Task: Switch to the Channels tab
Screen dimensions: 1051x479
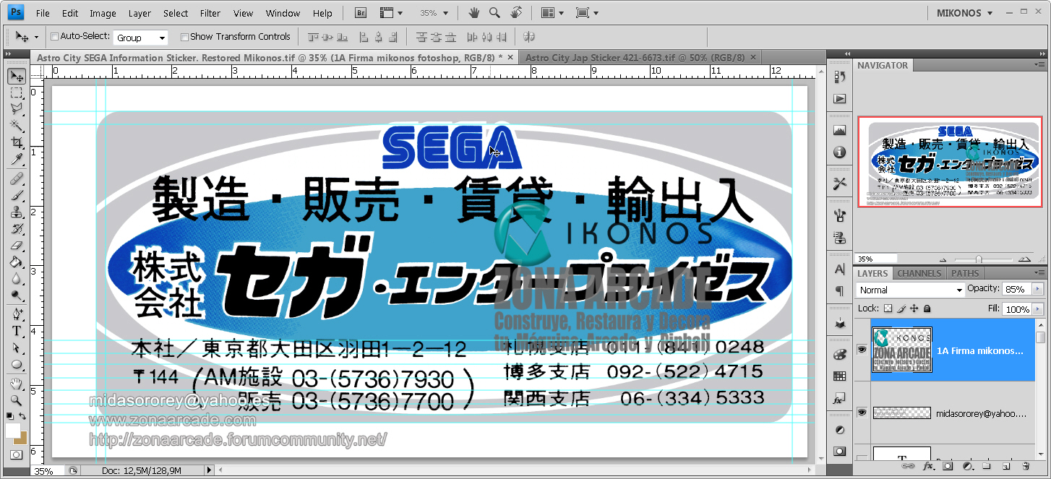Action: pyautogui.click(x=919, y=273)
